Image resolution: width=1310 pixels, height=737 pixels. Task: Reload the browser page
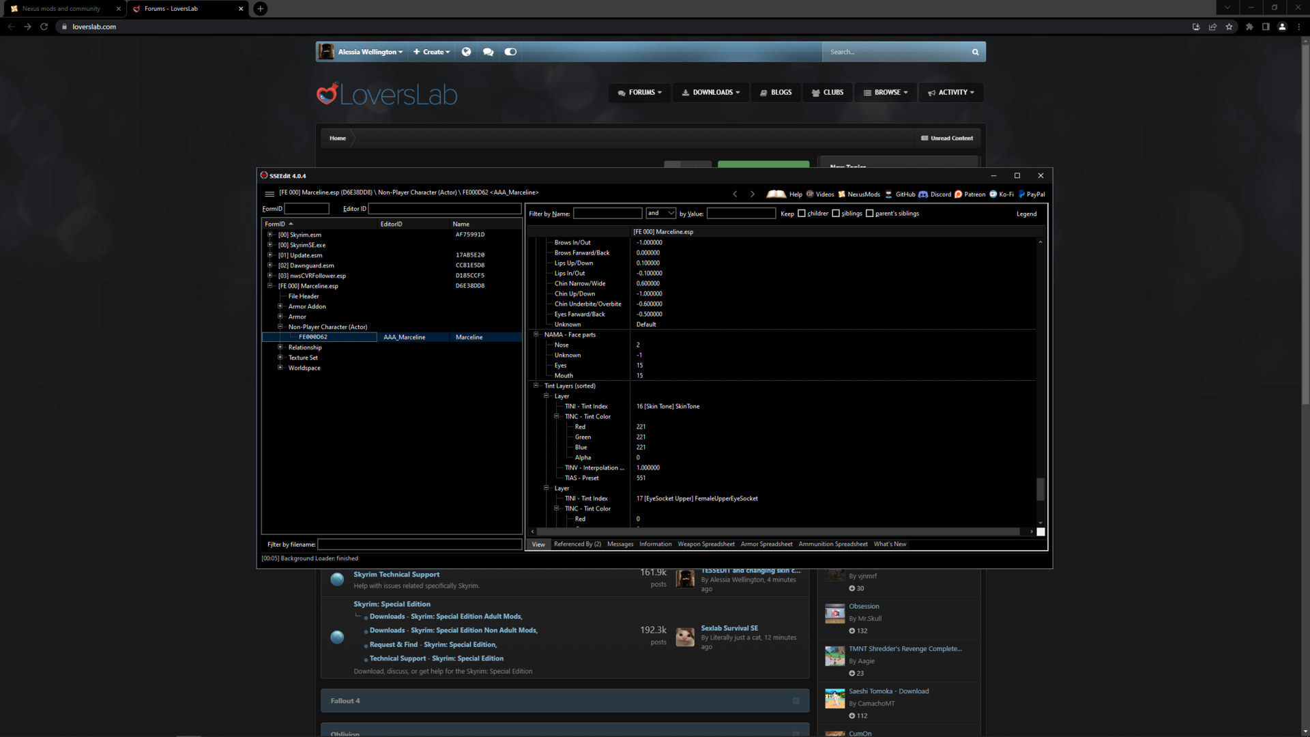[44, 27]
